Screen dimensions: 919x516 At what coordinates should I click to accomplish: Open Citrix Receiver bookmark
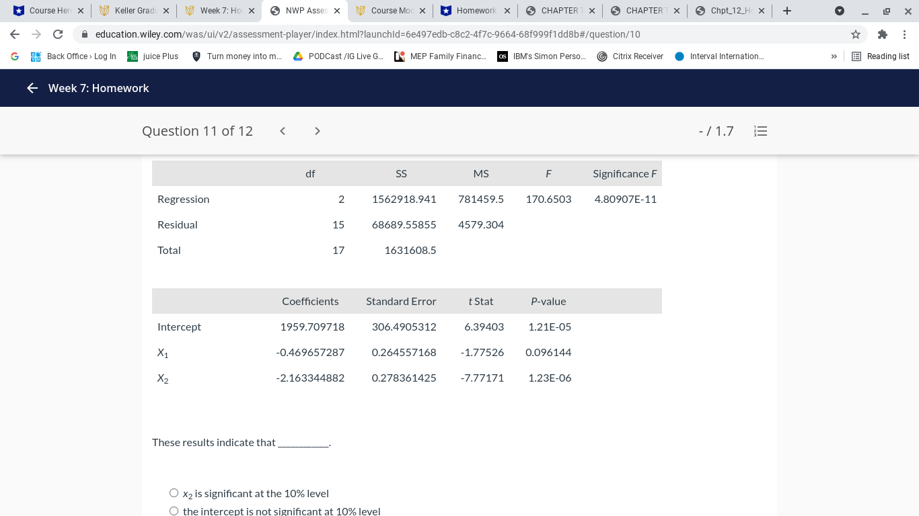(x=630, y=56)
